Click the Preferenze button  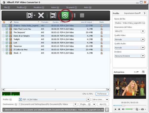click(102, 94)
